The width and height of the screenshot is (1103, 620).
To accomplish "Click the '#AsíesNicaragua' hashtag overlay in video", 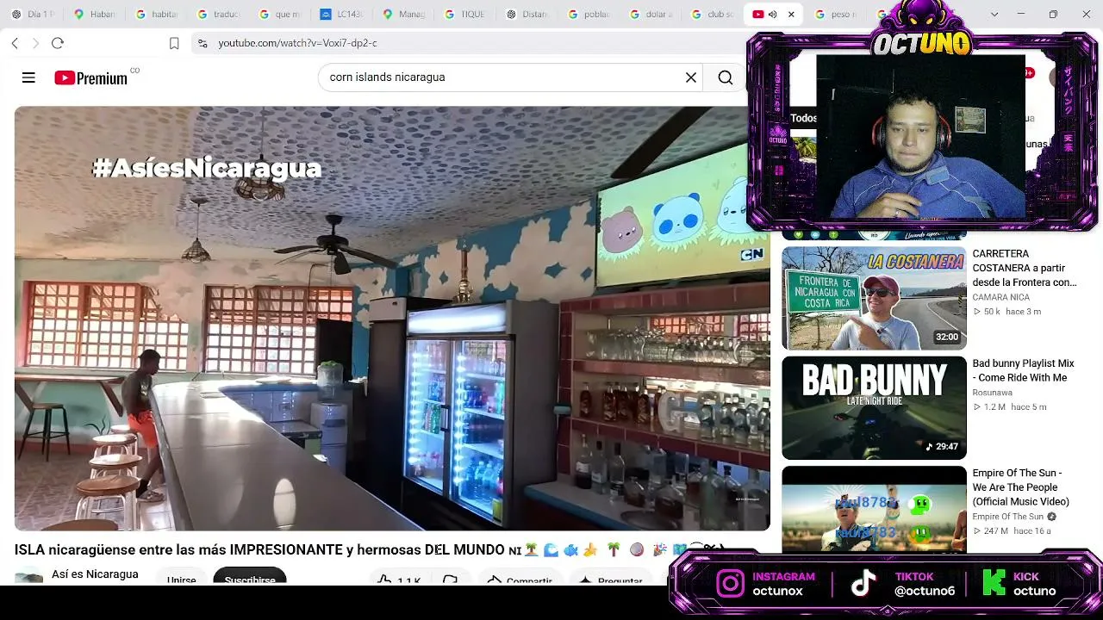I will [207, 168].
